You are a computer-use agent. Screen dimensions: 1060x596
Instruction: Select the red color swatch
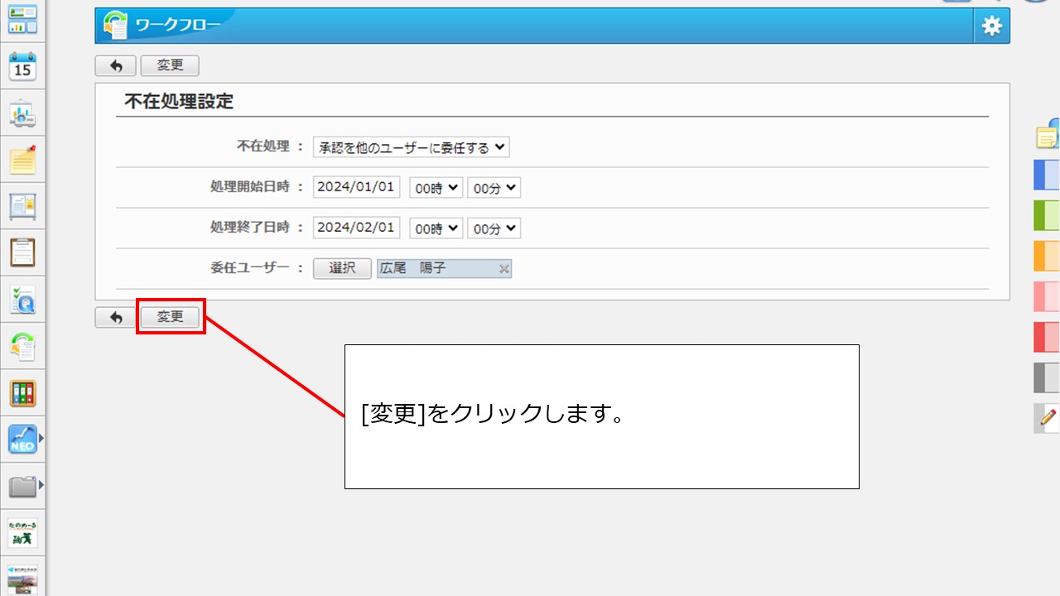(1047, 337)
